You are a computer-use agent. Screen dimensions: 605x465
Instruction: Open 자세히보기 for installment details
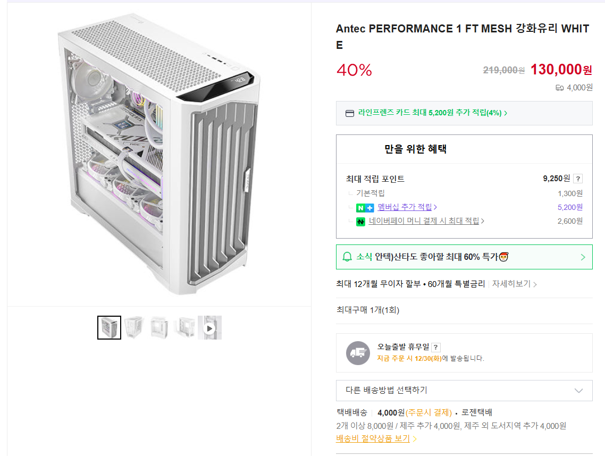point(510,284)
